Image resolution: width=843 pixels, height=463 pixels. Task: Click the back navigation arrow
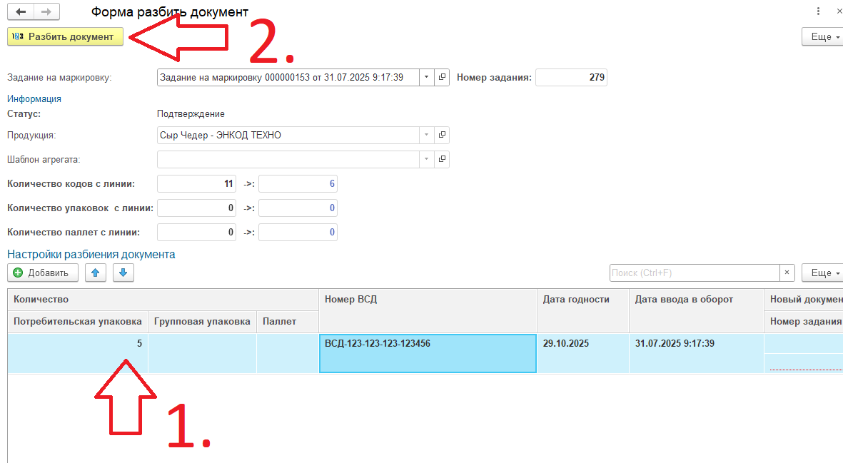pyautogui.click(x=21, y=12)
